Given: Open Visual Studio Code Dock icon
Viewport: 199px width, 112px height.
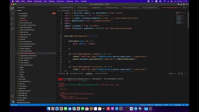Looking at the screenshot, I should pyautogui.click(x=131, y=109).
